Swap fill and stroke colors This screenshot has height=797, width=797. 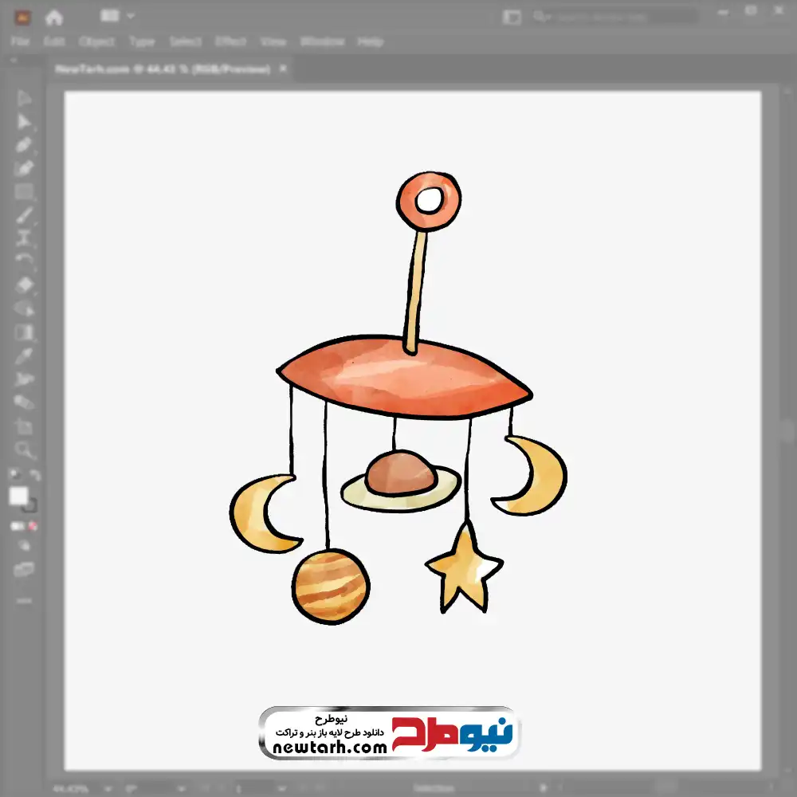pos(35,475)
